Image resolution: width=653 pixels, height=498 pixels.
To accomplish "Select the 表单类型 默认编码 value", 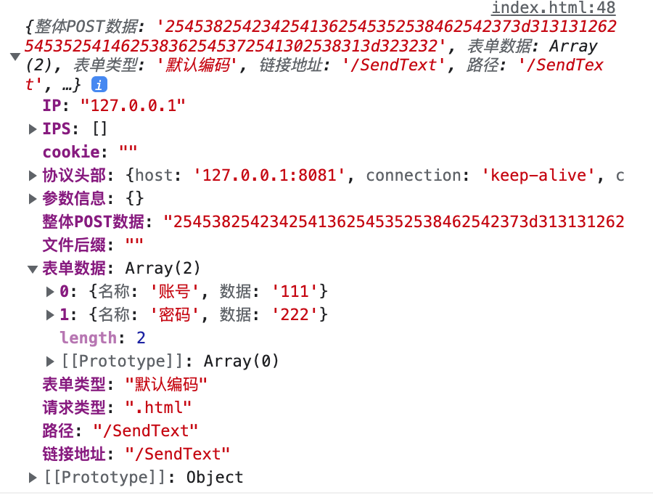I will point(166,384).
